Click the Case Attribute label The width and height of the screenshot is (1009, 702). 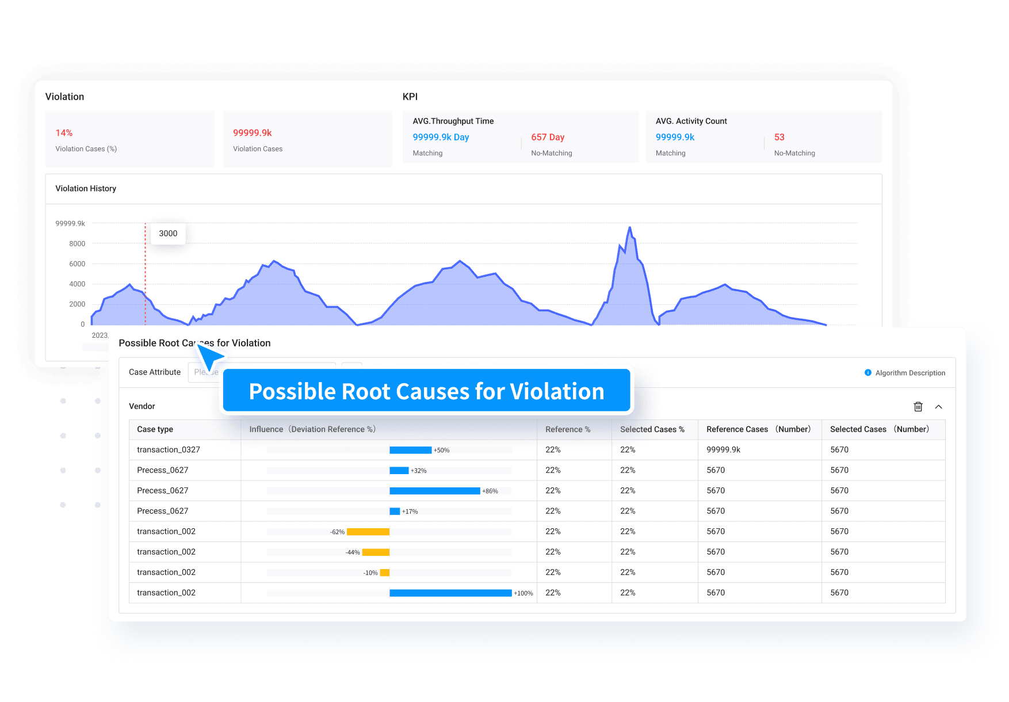point(155,372)
